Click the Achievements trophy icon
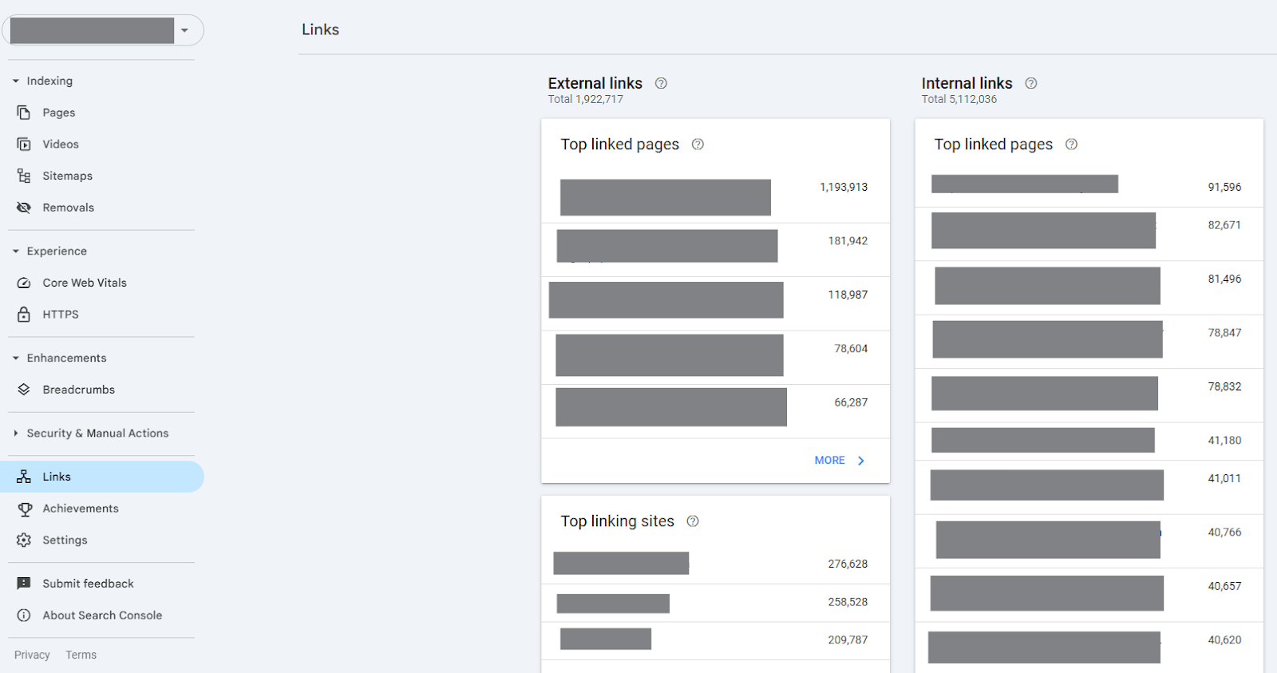 click(x=24, y=509)
